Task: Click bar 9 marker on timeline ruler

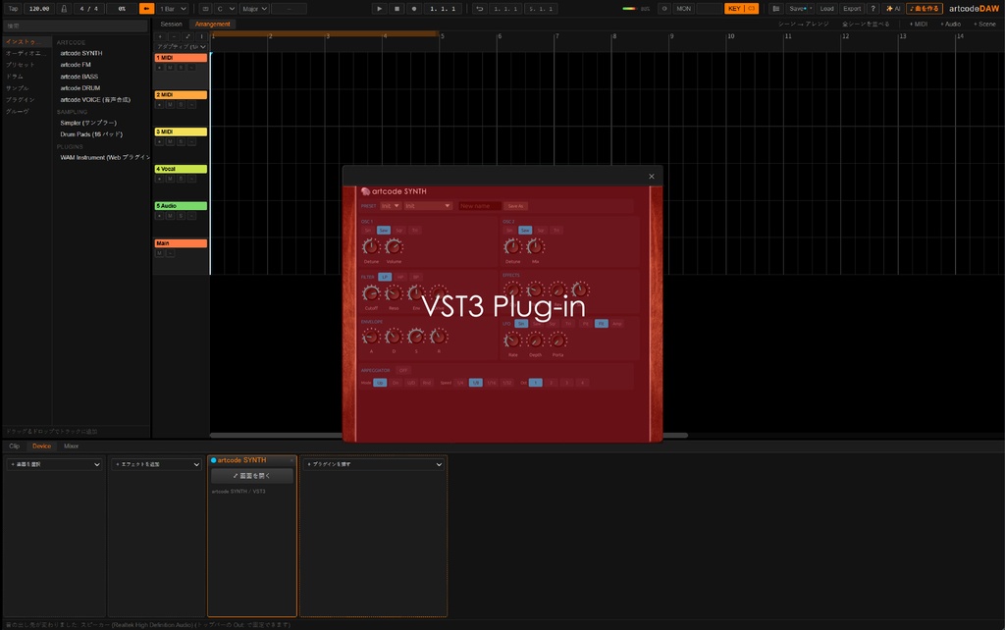Action: coord(671,36)
